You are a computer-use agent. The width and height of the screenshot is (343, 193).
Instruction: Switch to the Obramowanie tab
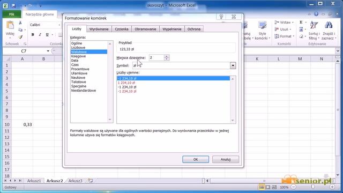[145, 29]
